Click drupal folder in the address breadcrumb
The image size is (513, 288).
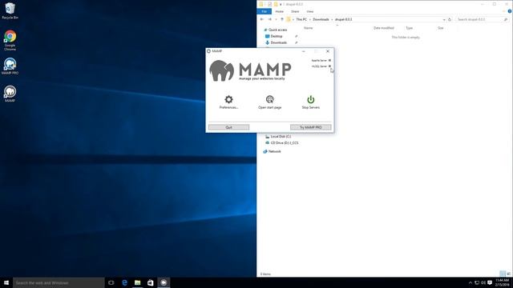coord(343,19)
